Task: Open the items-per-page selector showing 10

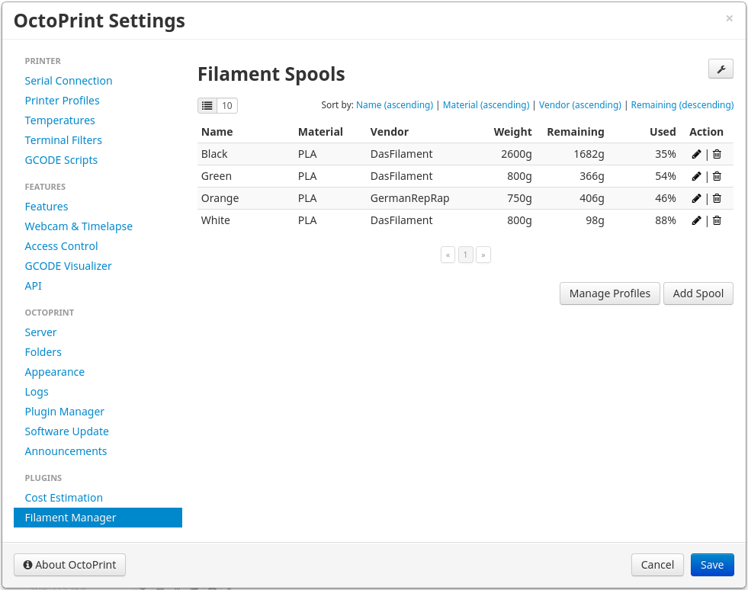Action: pos(227,105)
